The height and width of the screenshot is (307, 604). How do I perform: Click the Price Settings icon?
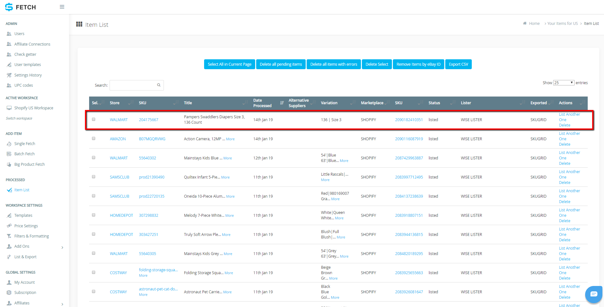click(x=9, y=226)
